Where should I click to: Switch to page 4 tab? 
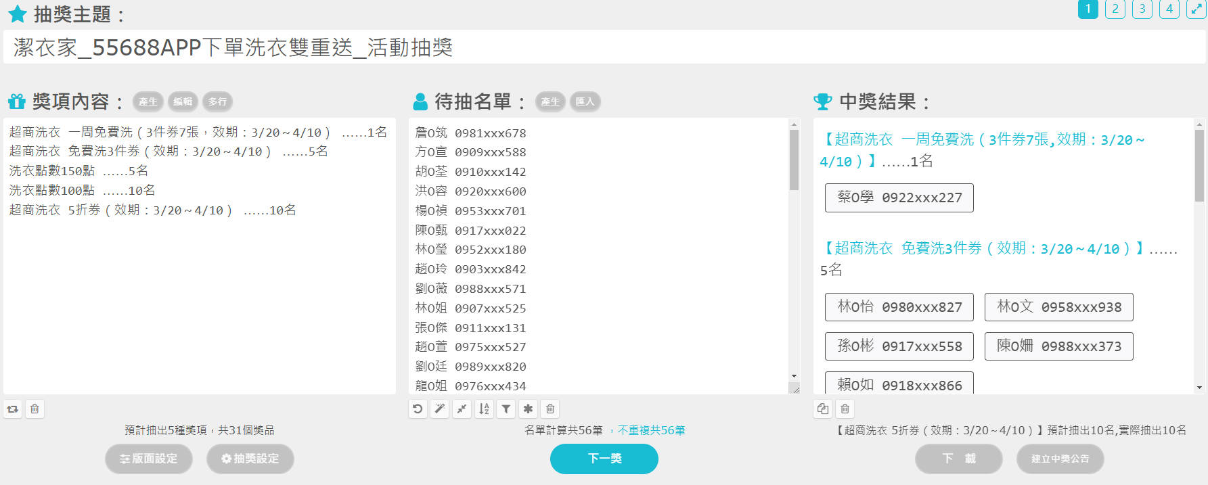click(1169, 9)
